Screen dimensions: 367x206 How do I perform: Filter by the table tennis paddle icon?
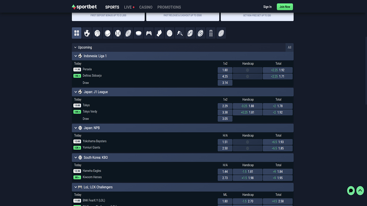pyautogui.click(x=180, y=33)
